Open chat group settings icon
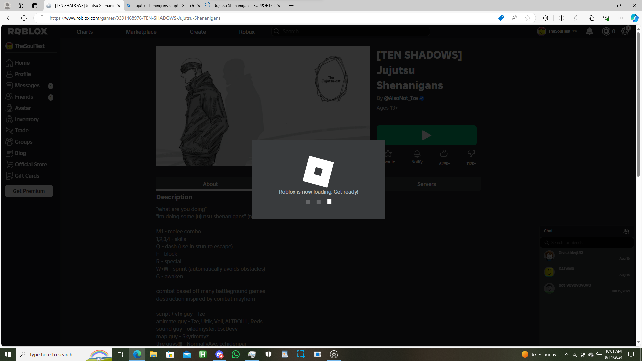The height and width of the screenshot is (361, 642). (626, 231)
